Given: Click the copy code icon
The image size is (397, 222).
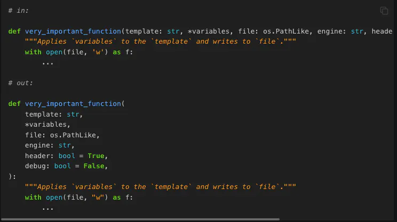Looking at the screenshot, I should click(384, 11).
